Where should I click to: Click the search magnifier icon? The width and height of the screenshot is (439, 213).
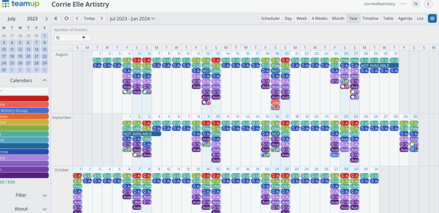(x=415, y=4)
